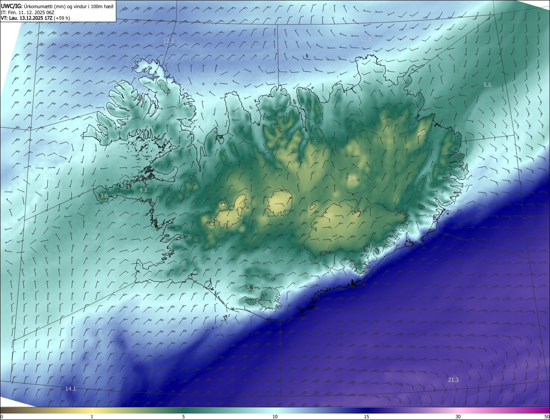This screenshot has width=550, height=420.
Task: Select the 11.5 value label on the map
Action: point(365,39)
